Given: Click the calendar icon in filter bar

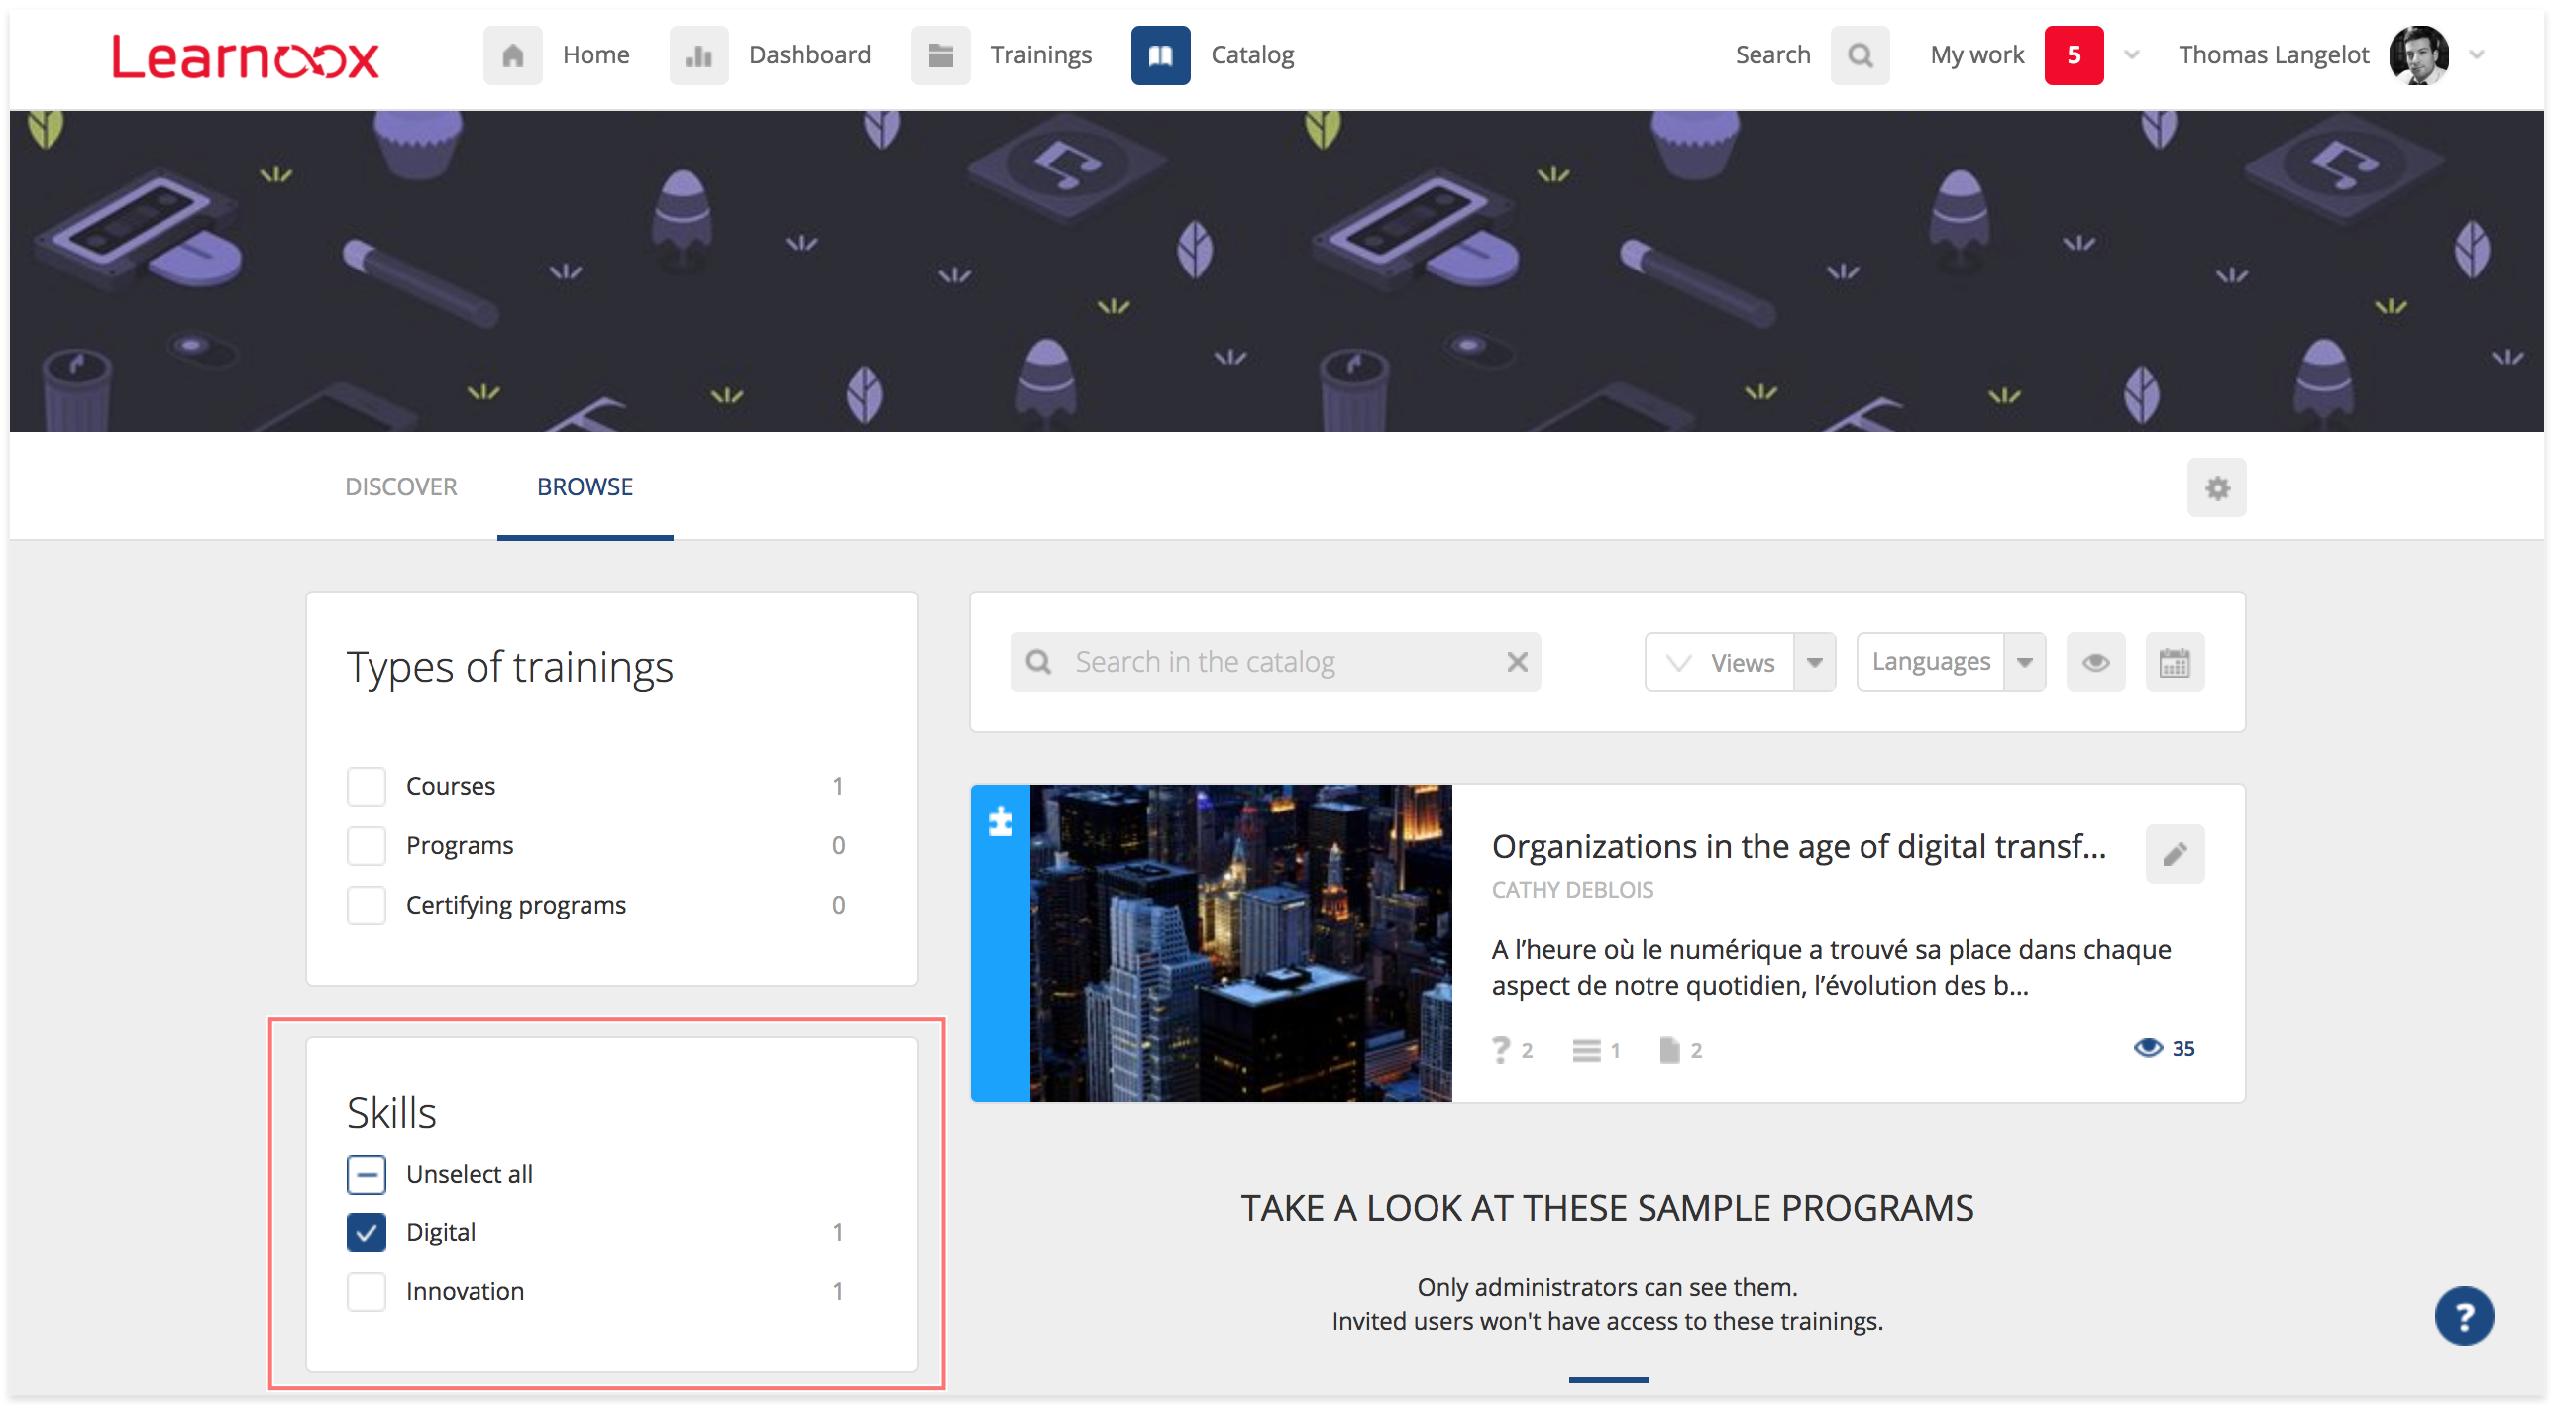Looking at the screenshot, I should tap(2175, 662).
